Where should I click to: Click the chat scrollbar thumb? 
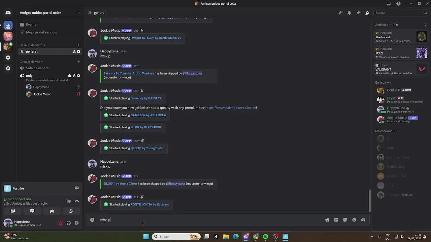click(x=370, y=200)
